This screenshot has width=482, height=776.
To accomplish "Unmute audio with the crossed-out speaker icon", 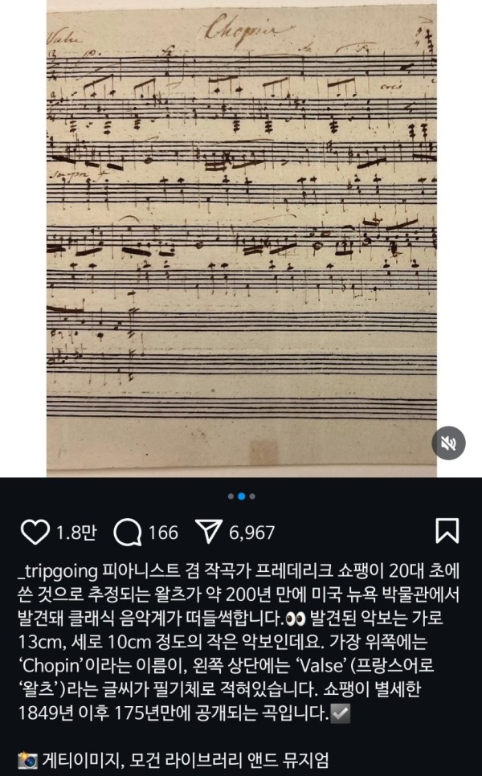I will 448,443.
